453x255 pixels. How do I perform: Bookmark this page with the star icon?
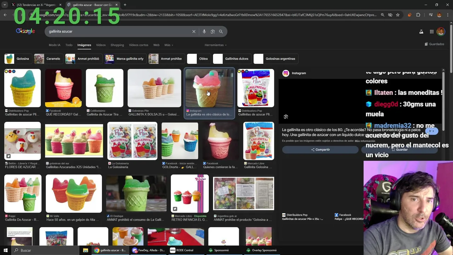[398, 15]
